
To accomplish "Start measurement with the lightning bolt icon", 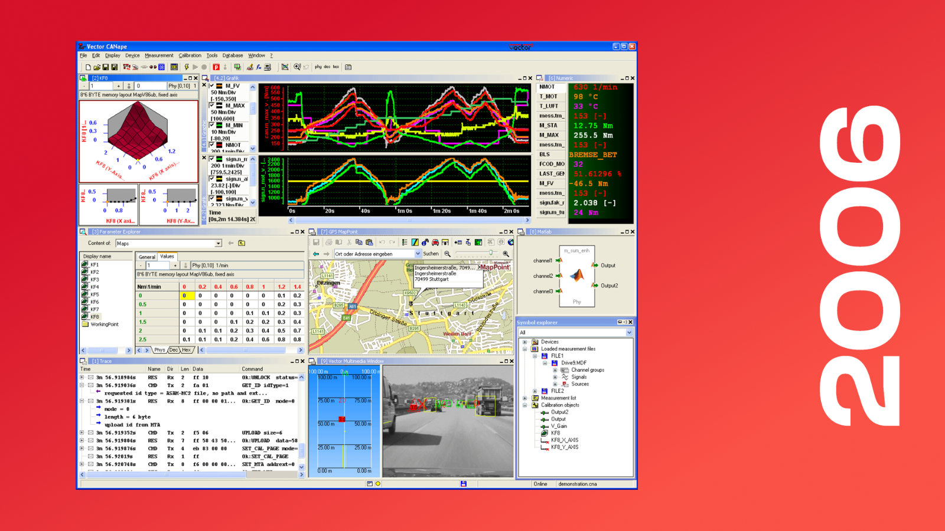I will coord(187,67).
